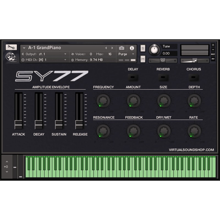Click the PV icon below AUX
The width and height of the screenshot is (220, 220).
click(x=213, y=59)
